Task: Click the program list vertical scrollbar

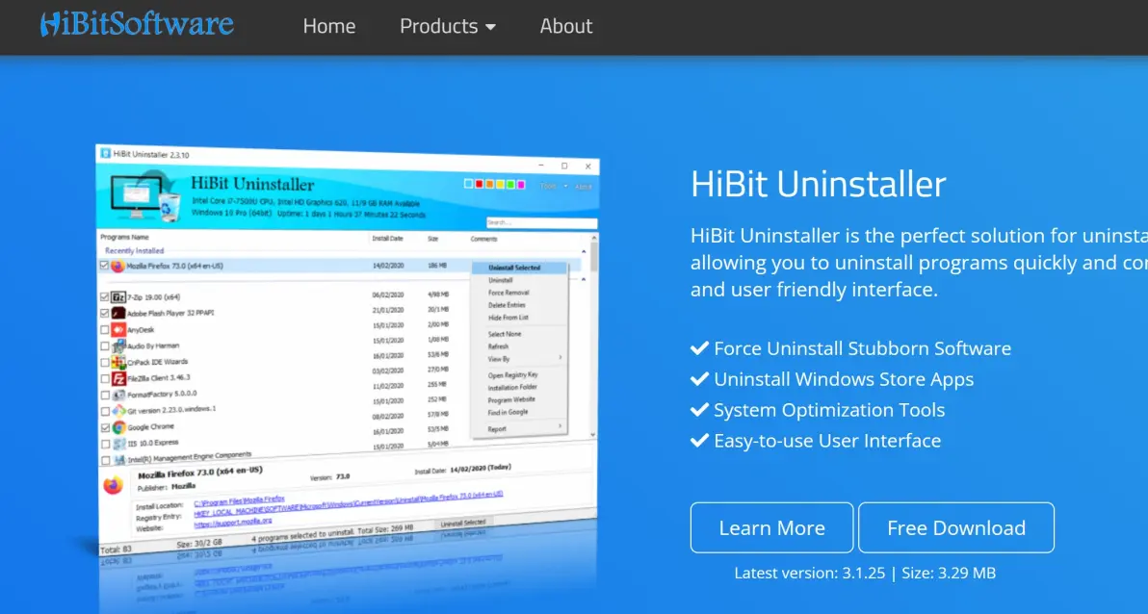Action: pos(594,335)
